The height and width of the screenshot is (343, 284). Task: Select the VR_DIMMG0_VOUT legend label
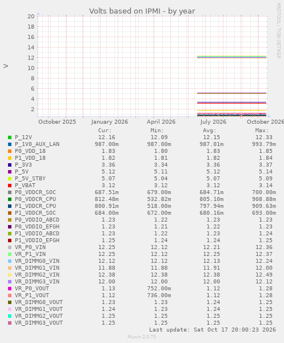(39, 302)
